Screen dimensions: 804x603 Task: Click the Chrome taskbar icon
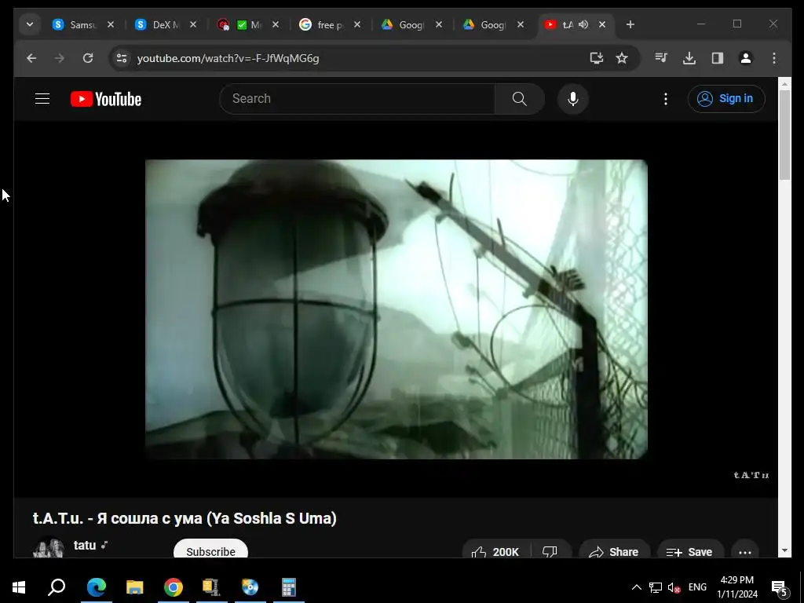[173, 587]
